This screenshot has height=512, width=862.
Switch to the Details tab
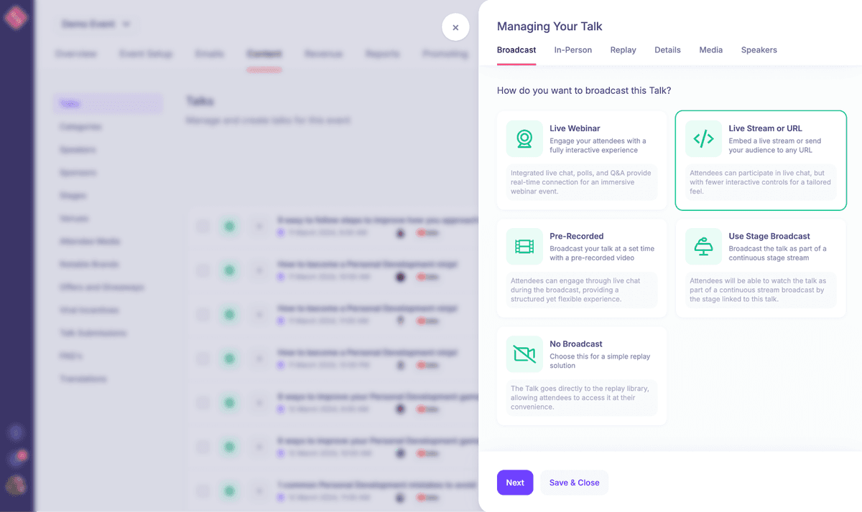click(x=667, y=50)
